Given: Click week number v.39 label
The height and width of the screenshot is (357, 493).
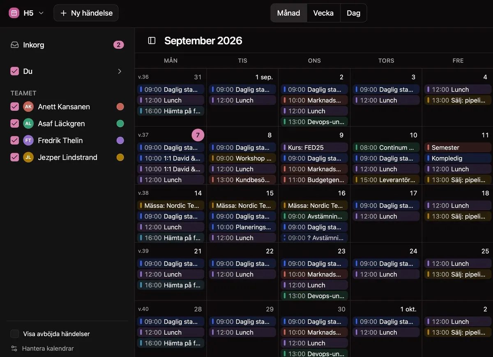Looking at the screenshot, I should click(x=143, y=251).
